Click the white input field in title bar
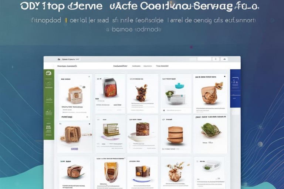The height and width of the screenshot is (189, 284). (x=204, y=59)
